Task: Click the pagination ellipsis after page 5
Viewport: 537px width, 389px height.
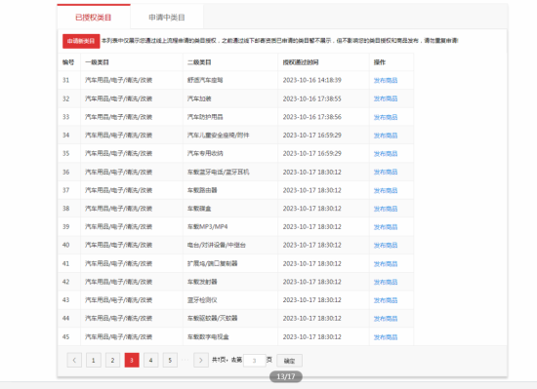Action: click(x=186, y=360)
